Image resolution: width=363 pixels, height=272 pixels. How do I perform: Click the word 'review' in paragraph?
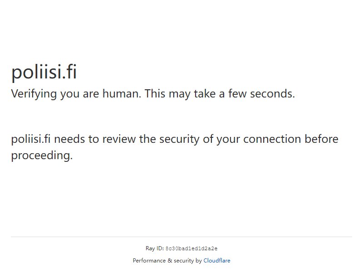tap(119, 139)
